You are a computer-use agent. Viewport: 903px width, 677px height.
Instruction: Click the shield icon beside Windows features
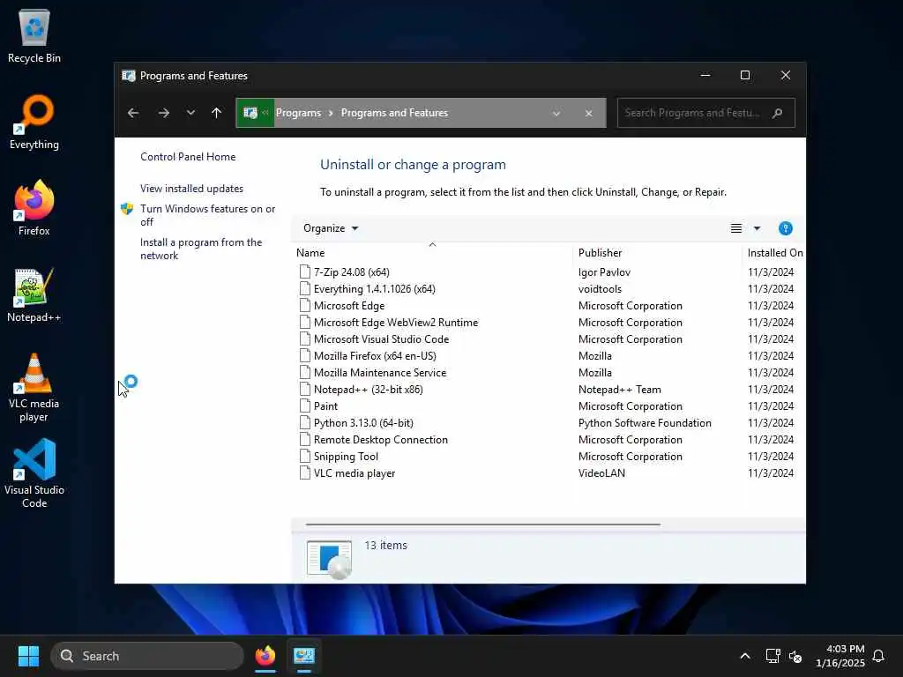click(x=127, y=208)
